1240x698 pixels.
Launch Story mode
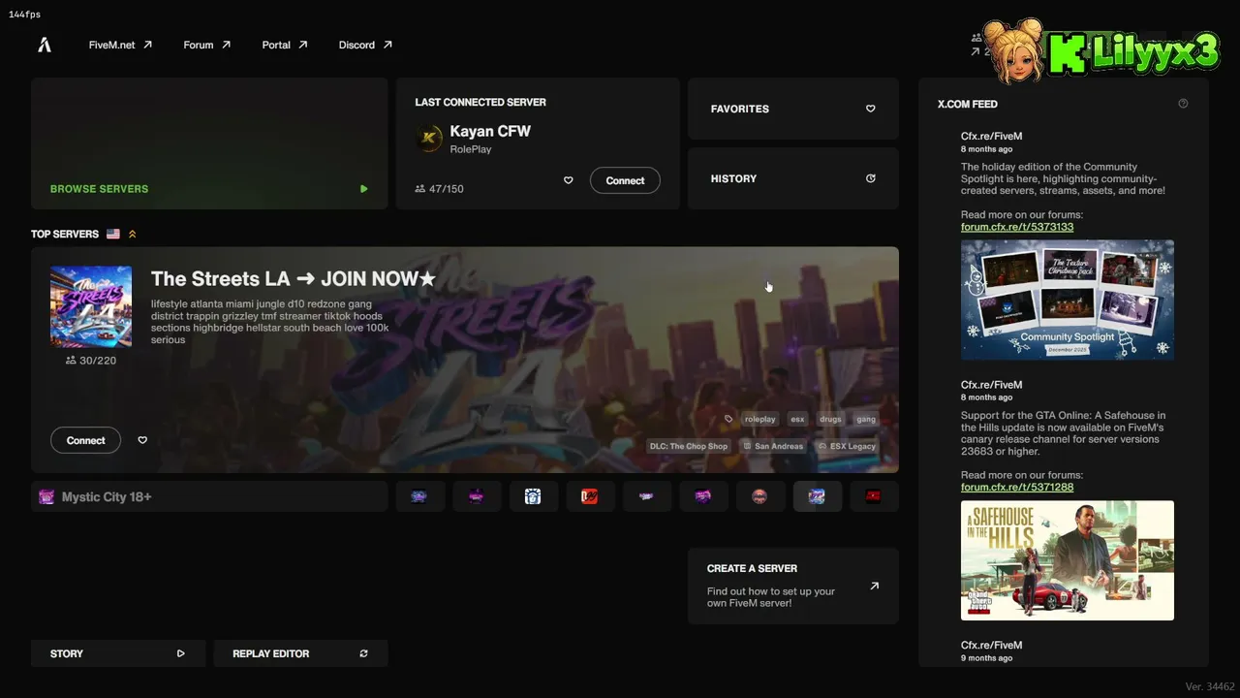[118, 653]
